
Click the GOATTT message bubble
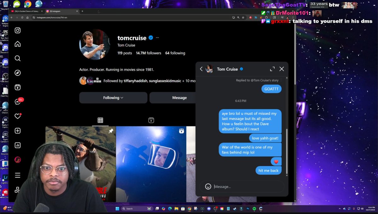(271, 89)
